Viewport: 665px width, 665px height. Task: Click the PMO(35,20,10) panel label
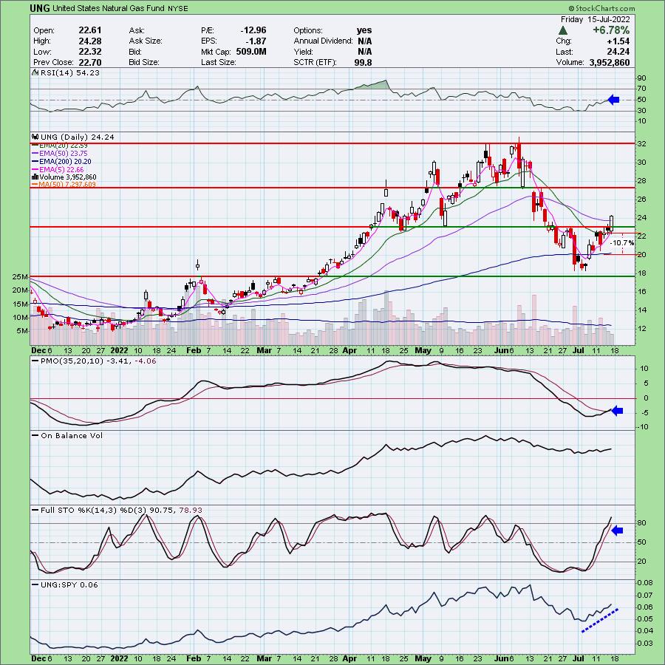[98, 361]
